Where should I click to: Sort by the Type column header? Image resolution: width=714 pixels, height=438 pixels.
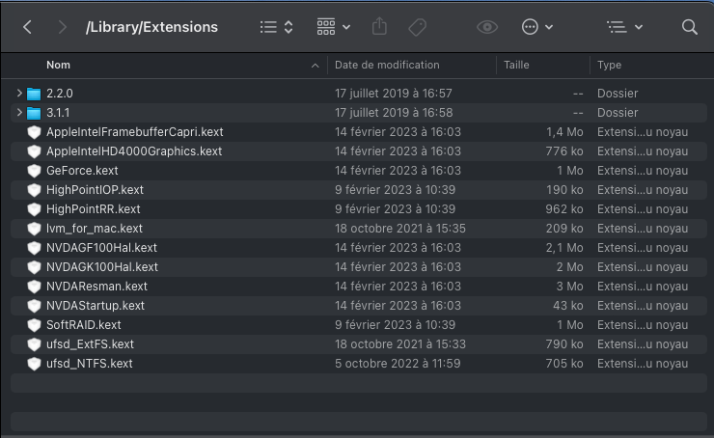coord(609,65)
